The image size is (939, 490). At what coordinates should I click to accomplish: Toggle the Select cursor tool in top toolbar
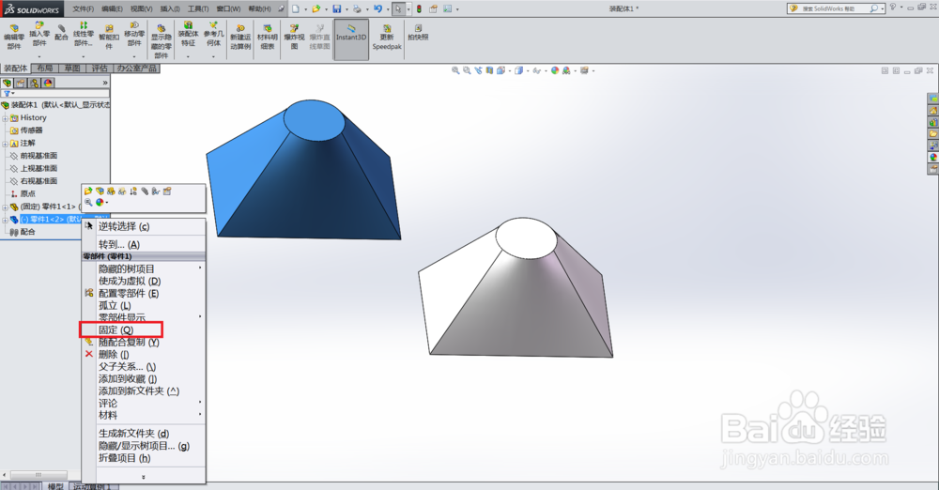397,9
